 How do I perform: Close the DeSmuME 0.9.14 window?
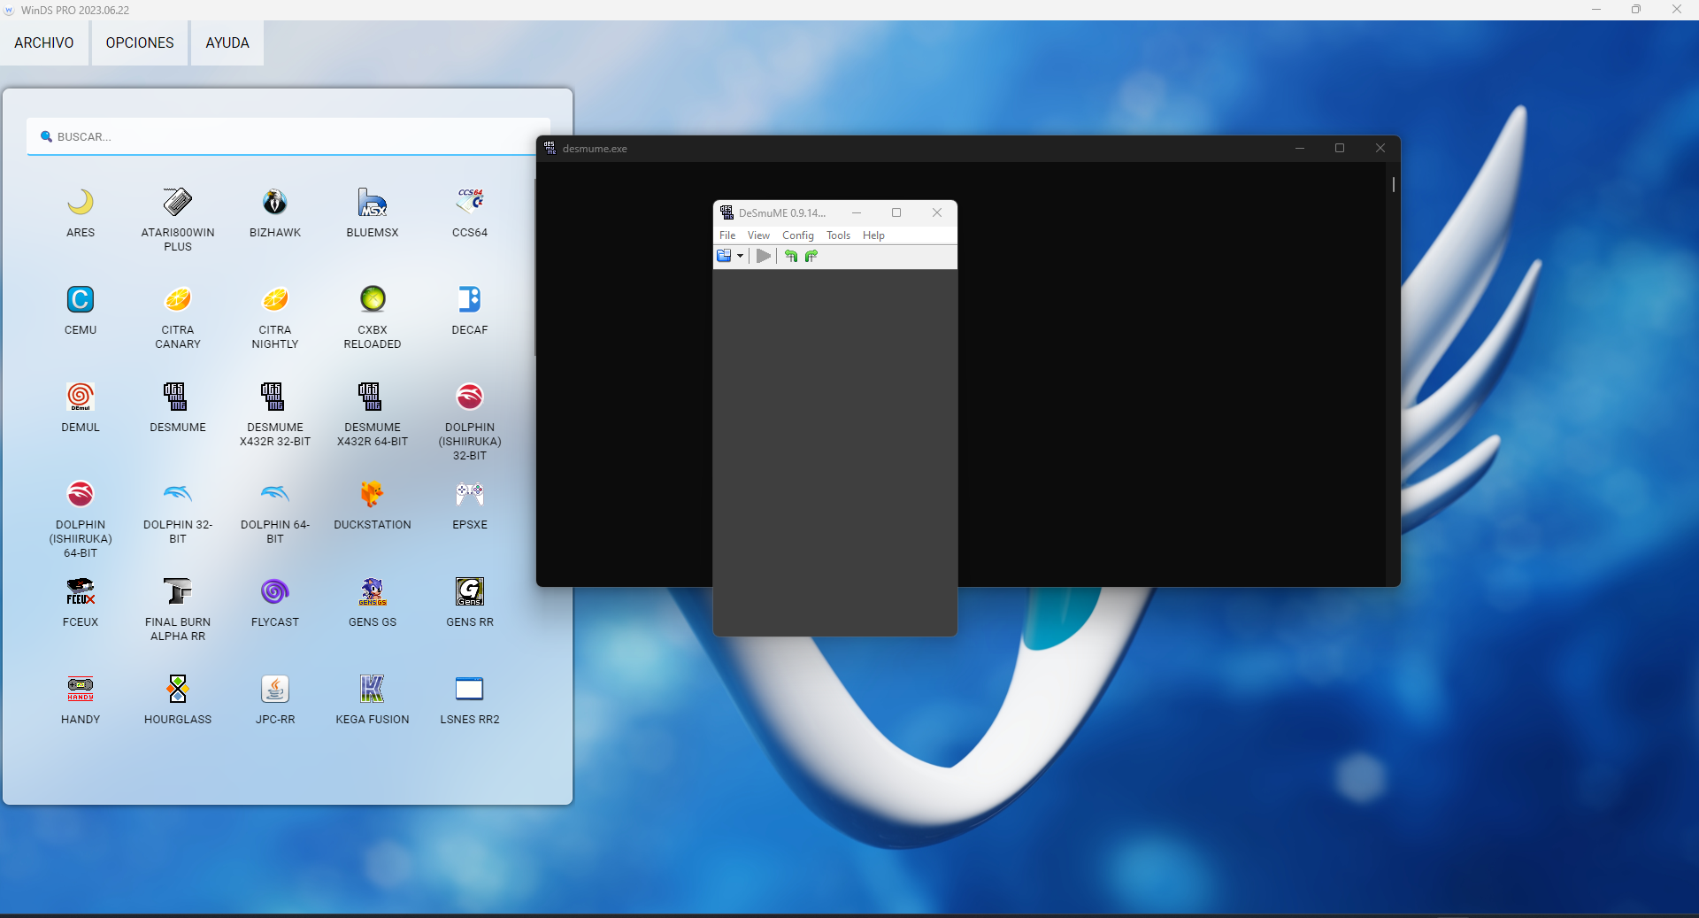pyautogui.click(x=937, y=213)
